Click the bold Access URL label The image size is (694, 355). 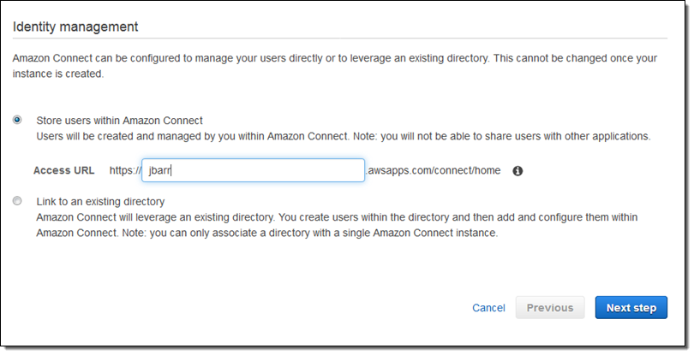click(63, 170)
